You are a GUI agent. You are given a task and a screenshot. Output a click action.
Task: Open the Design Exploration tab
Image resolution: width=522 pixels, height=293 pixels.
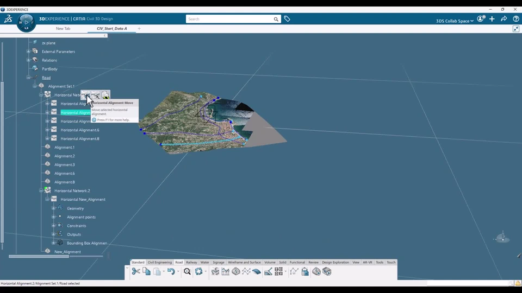(335, 263)
